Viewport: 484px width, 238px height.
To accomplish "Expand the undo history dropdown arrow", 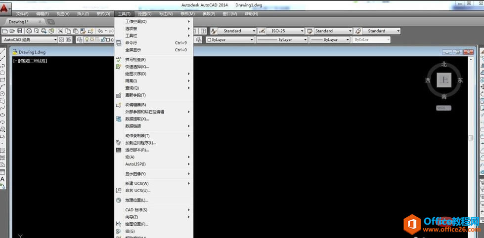I will (106, 31).
